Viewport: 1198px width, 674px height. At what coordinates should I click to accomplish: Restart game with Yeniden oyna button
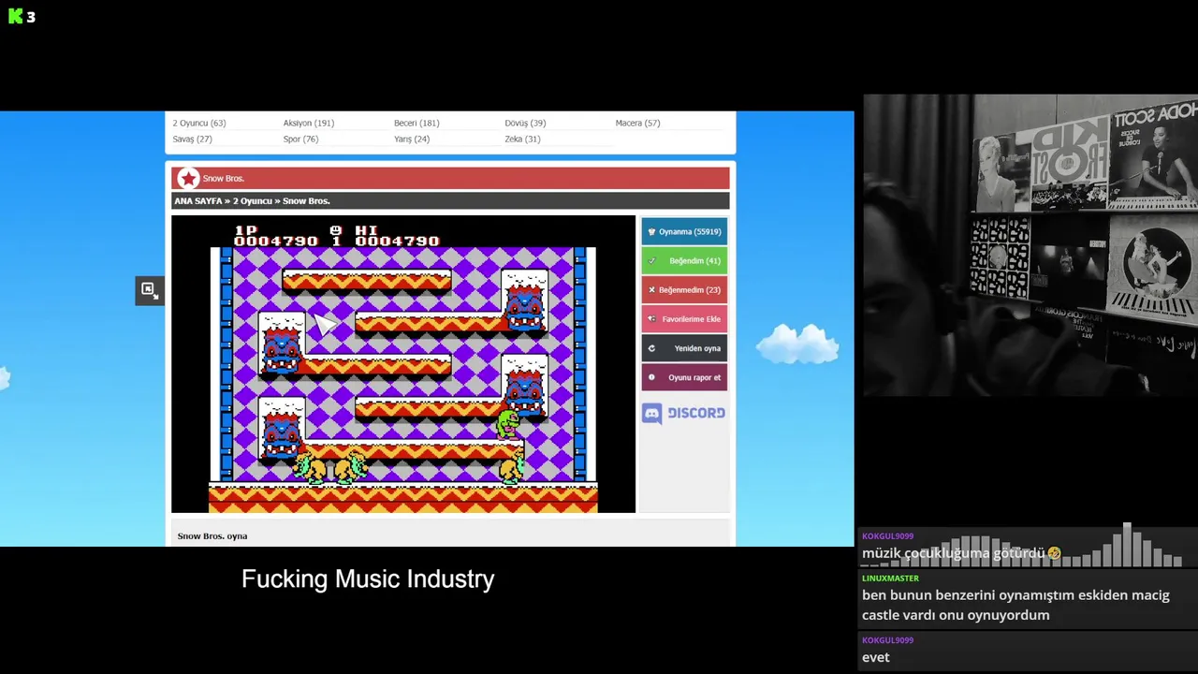coord(684,348)
